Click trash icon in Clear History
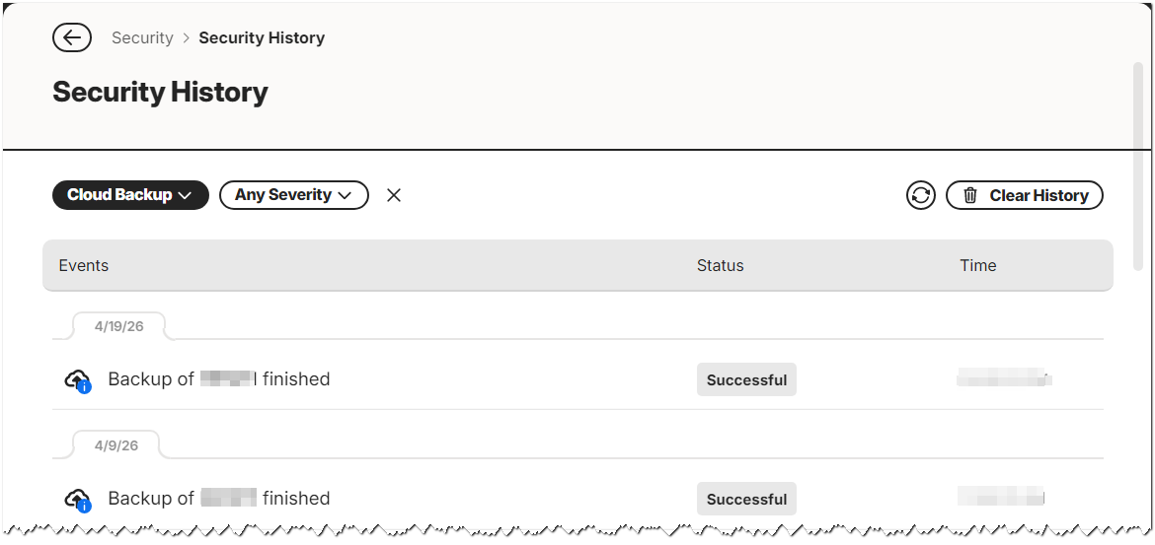The height and width of the screenshot is (545, 1155). tap(970, 195)
